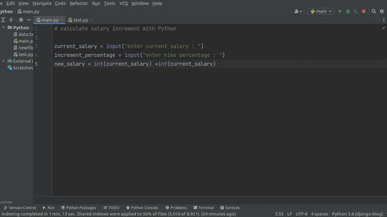Collapse all in project panel
The image size is (387, 217).
[x=11, y=20]
